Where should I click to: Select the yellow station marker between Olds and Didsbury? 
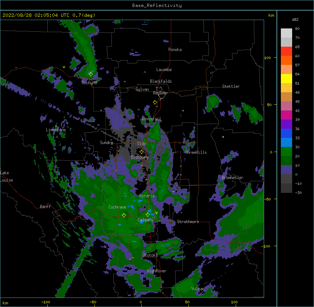(141, 152)
